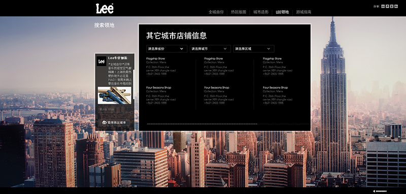This screenshot has width=406, height=194.
Task: Click the Weibo eye logo icon
Action: 104,122
